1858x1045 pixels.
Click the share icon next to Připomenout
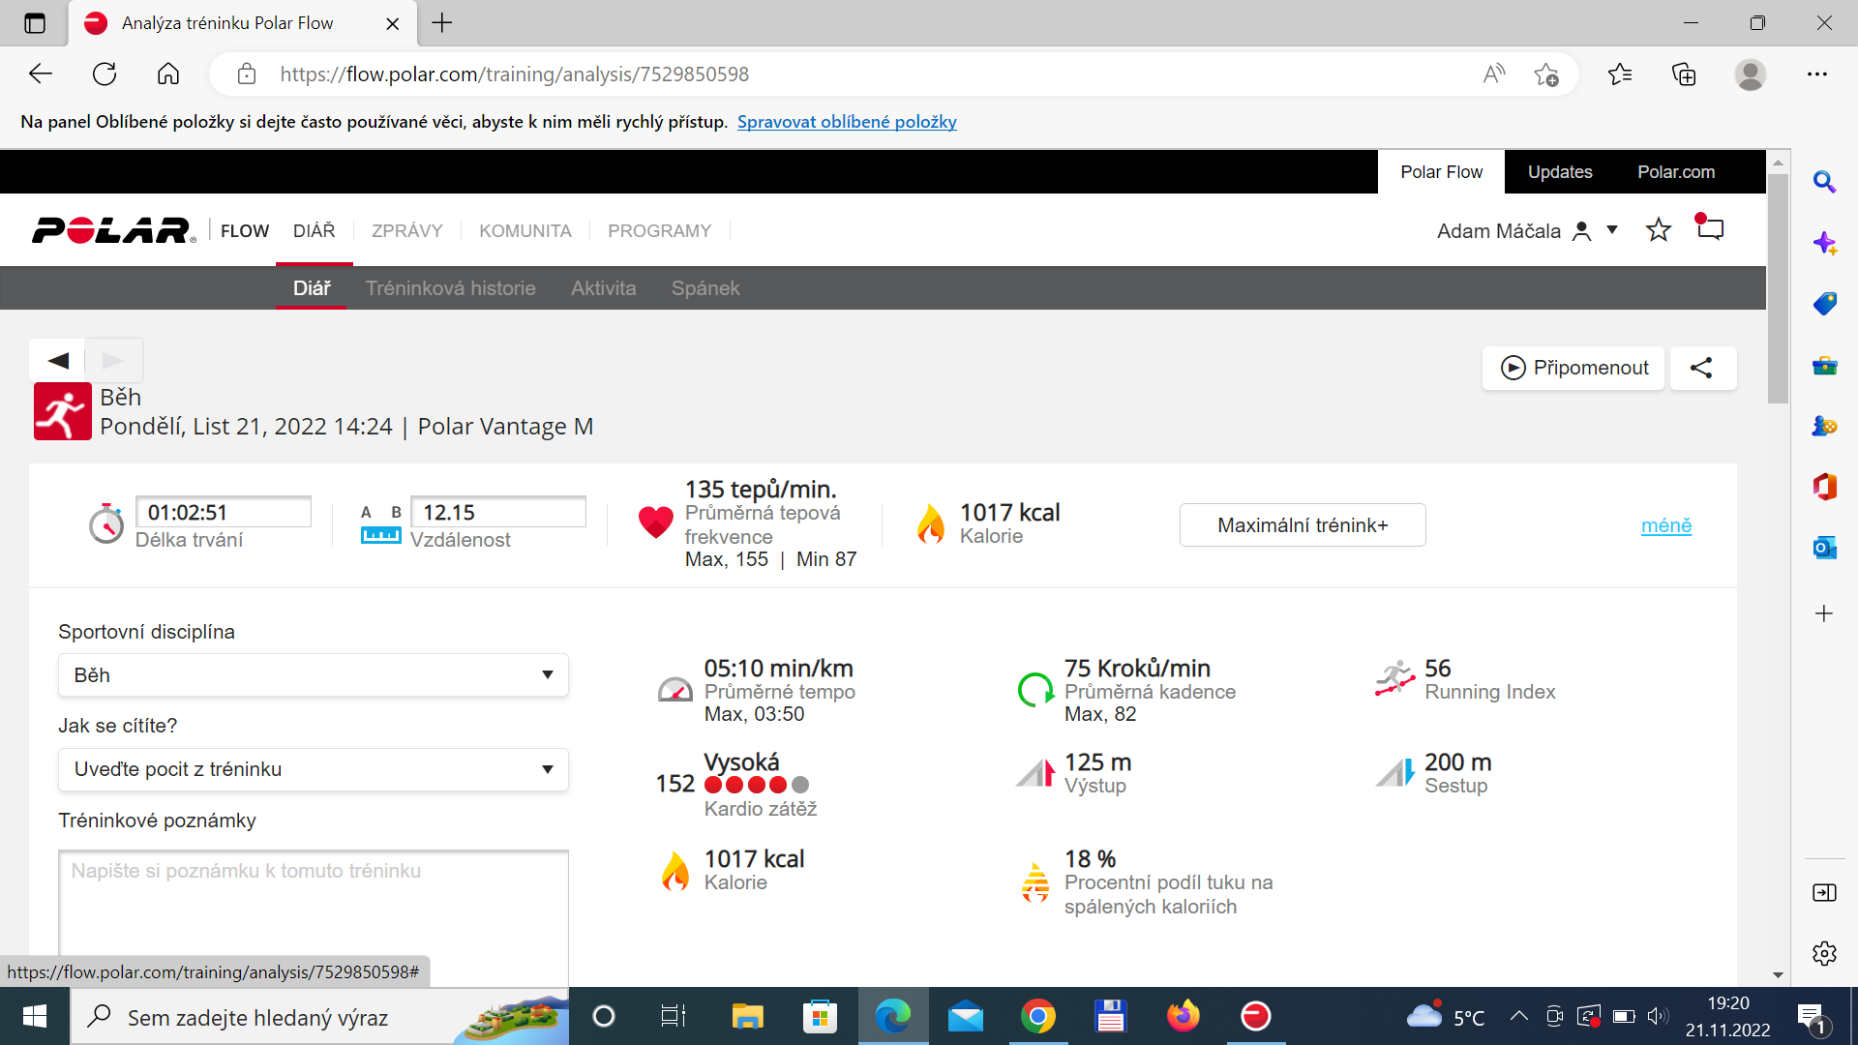point(1701,368)
